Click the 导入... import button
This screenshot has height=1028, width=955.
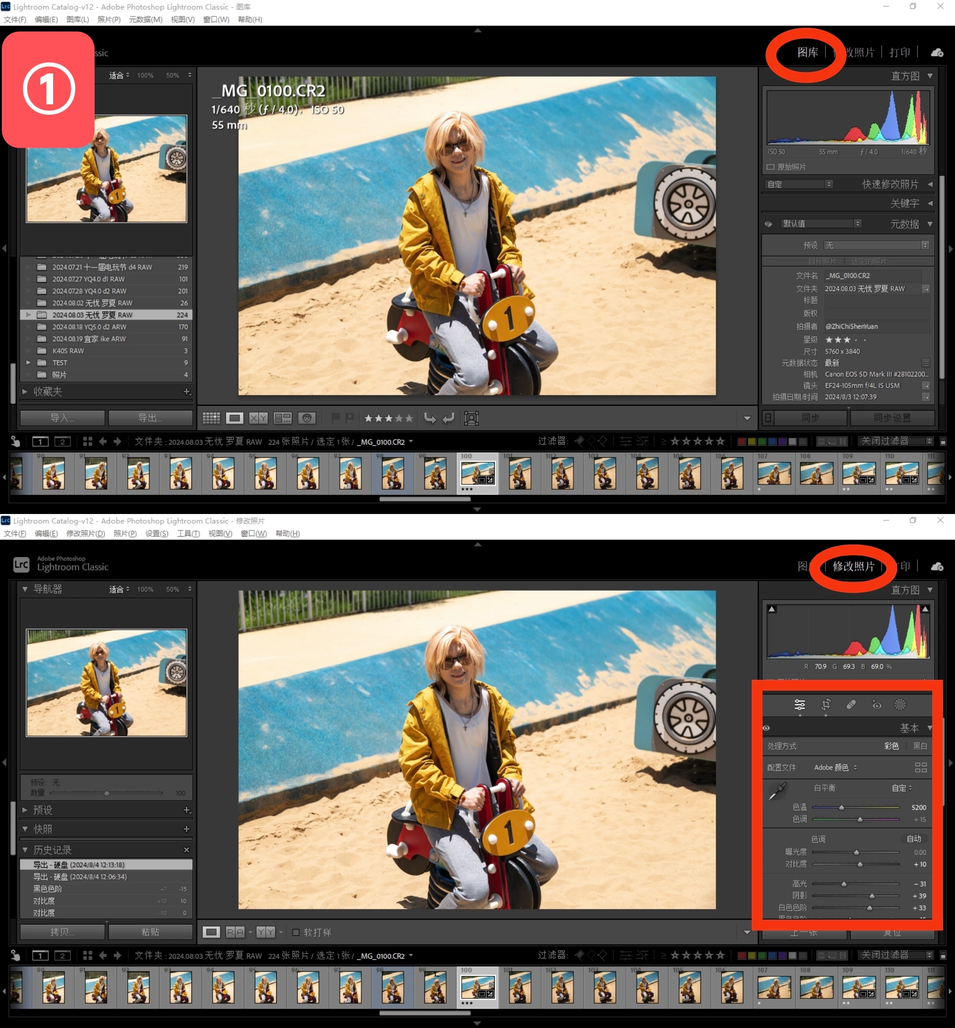click(62, 418)
